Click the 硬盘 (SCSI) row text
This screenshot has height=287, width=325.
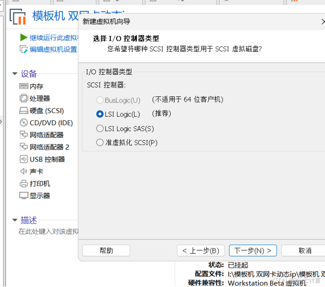(46, 111)
